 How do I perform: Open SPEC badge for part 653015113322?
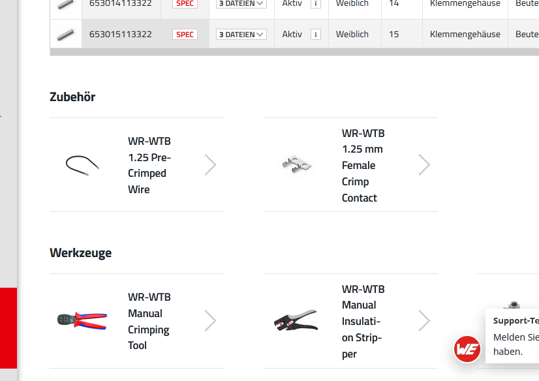(x=185, y=35)
